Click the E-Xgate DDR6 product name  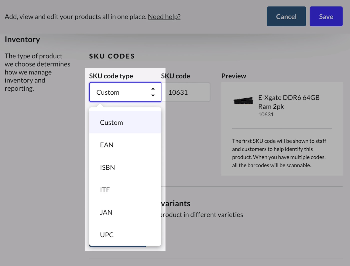289,102
